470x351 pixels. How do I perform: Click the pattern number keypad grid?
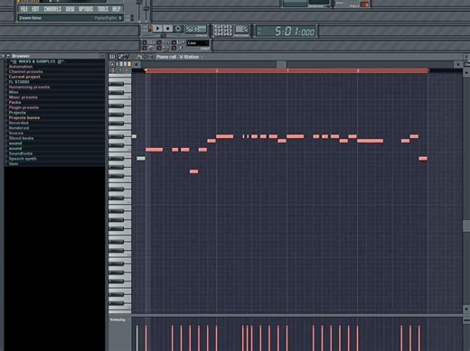coord(223,31)
